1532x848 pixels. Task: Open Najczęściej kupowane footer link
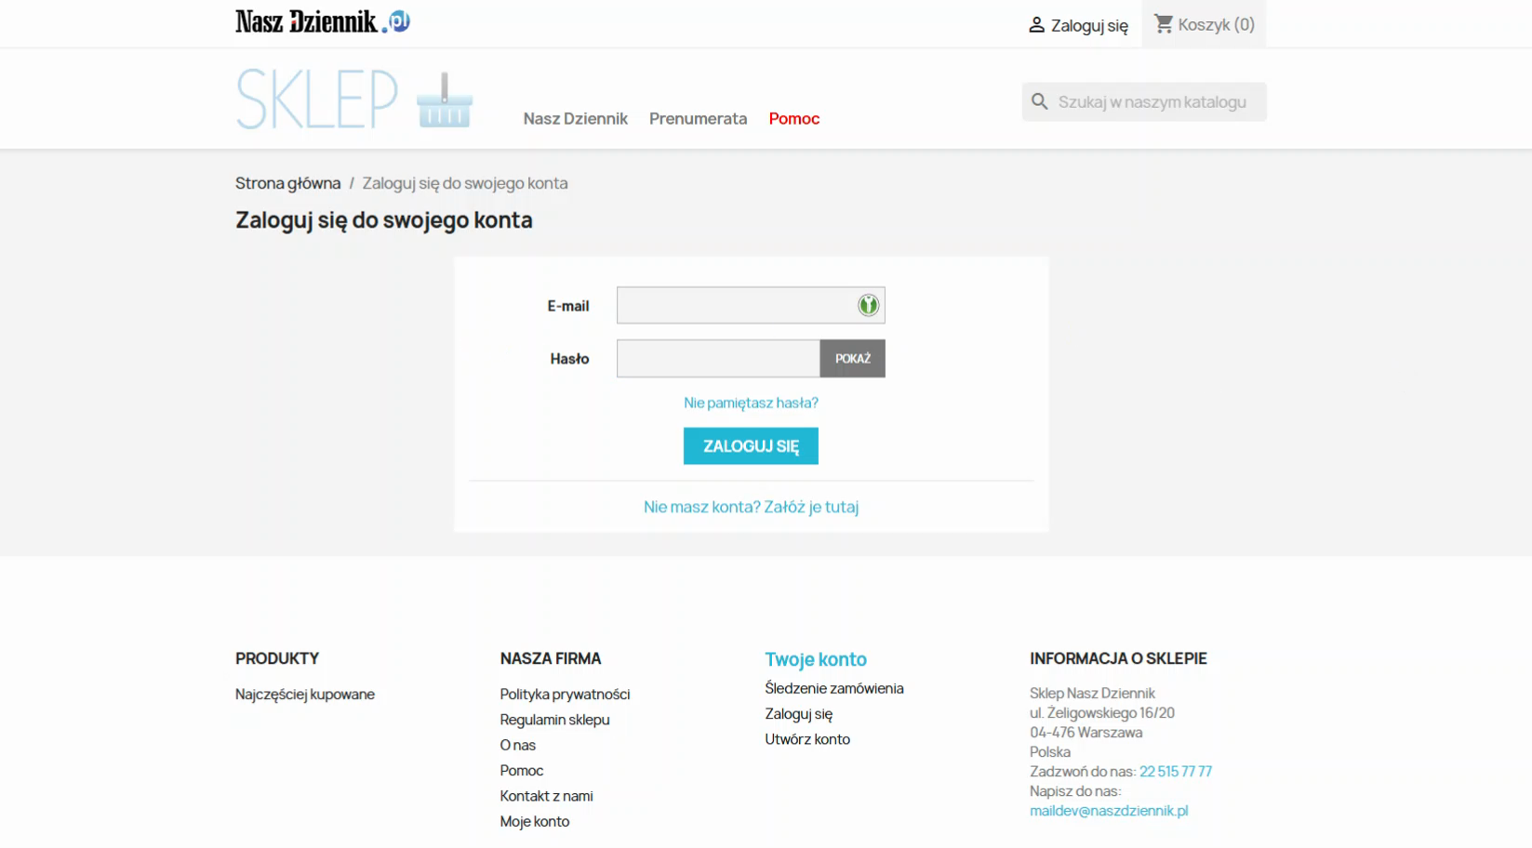pos(304,694)
